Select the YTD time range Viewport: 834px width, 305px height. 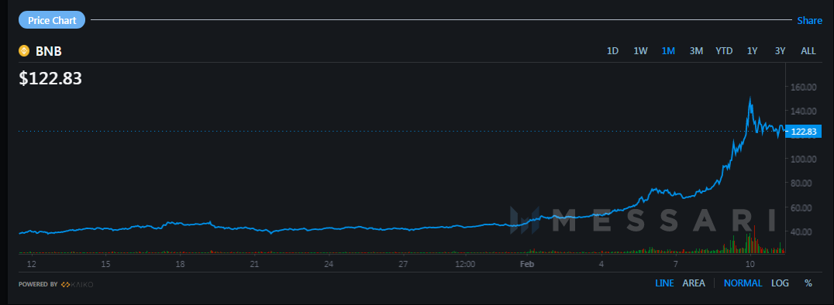724,51
